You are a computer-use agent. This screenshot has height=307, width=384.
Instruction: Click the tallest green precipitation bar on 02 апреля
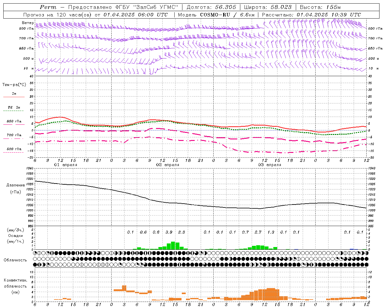[173, 246]
